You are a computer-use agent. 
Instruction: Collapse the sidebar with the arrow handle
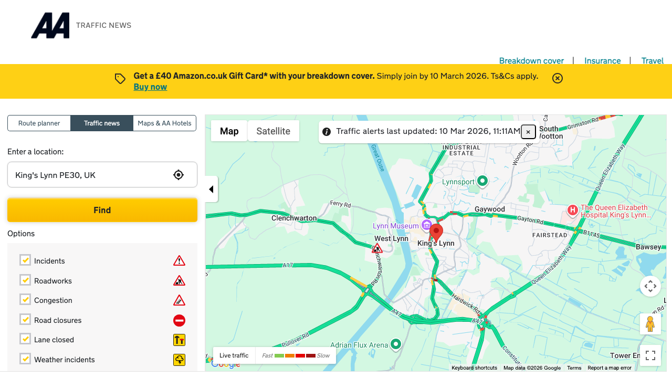point(211,189)
